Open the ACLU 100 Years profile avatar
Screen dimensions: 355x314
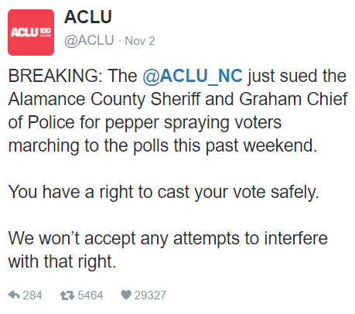click(31, 32)
